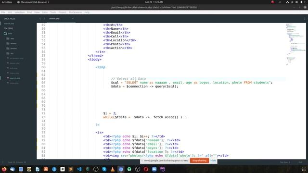The image size is (308, 173).
Task: Open the Project menu
Action: [62, 12]
